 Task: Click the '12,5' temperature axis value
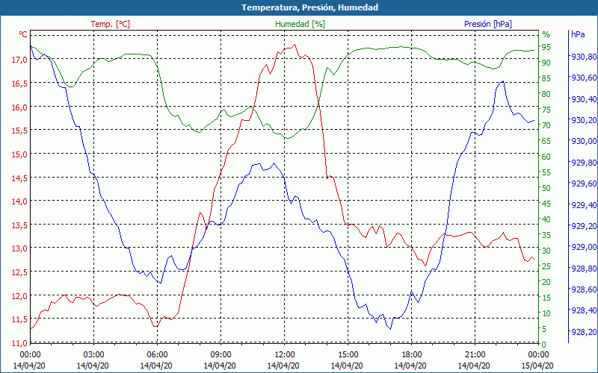tap(21, 272)
